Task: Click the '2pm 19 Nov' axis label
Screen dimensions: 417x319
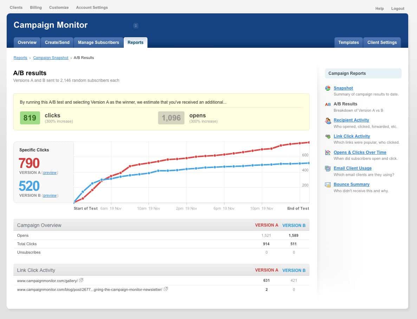Action: pyautogui.click(x=187, y=209)
